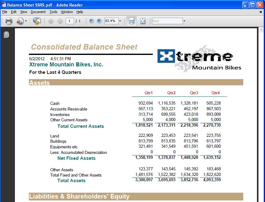Click the Cash Qtr3 value 1,328,181
This screenshot has width=265, height=202.
coord(189,103)
